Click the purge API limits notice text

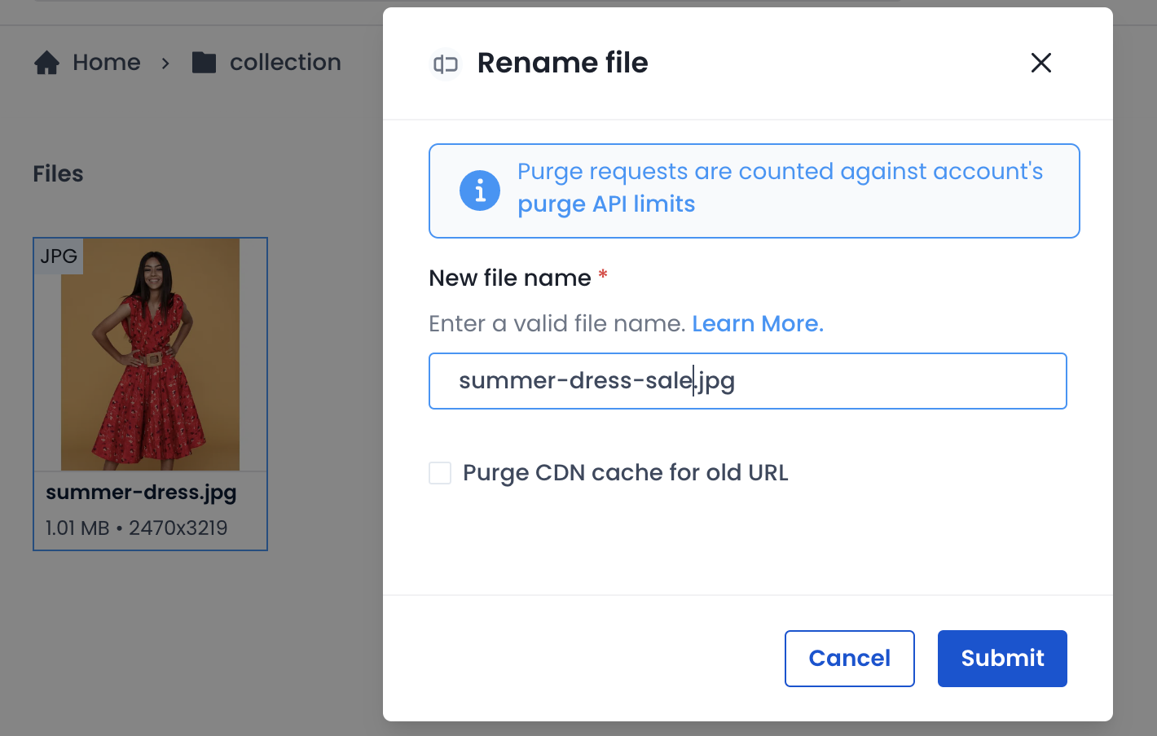click(x=781, y=188)
